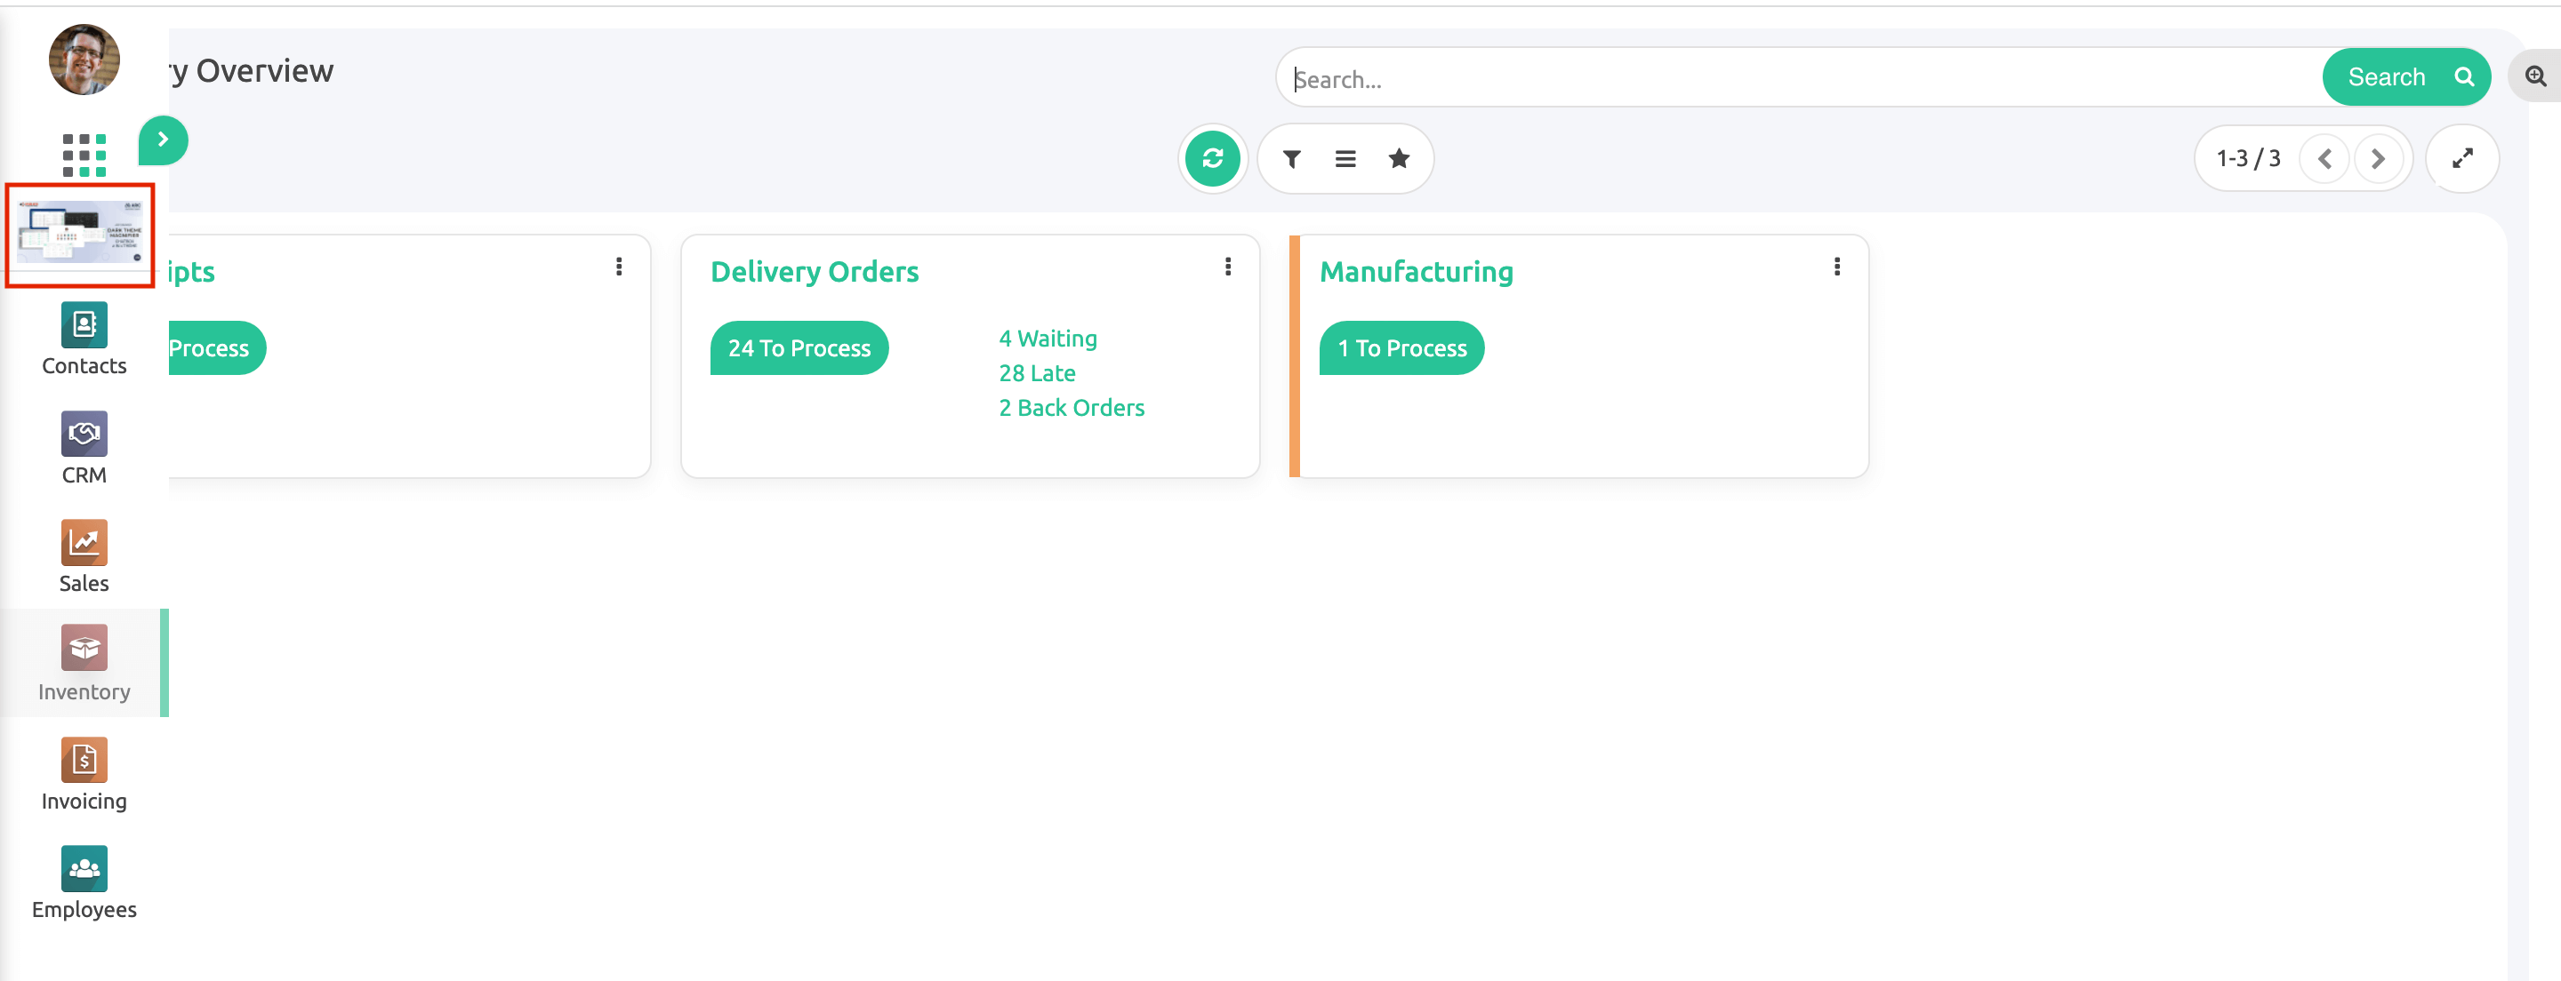Open the 28 Late link

click(1036, 372)
